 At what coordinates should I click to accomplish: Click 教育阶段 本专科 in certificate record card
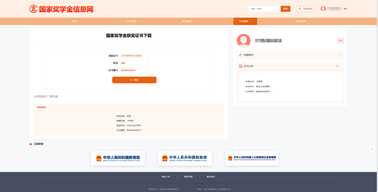pos(254,81)
